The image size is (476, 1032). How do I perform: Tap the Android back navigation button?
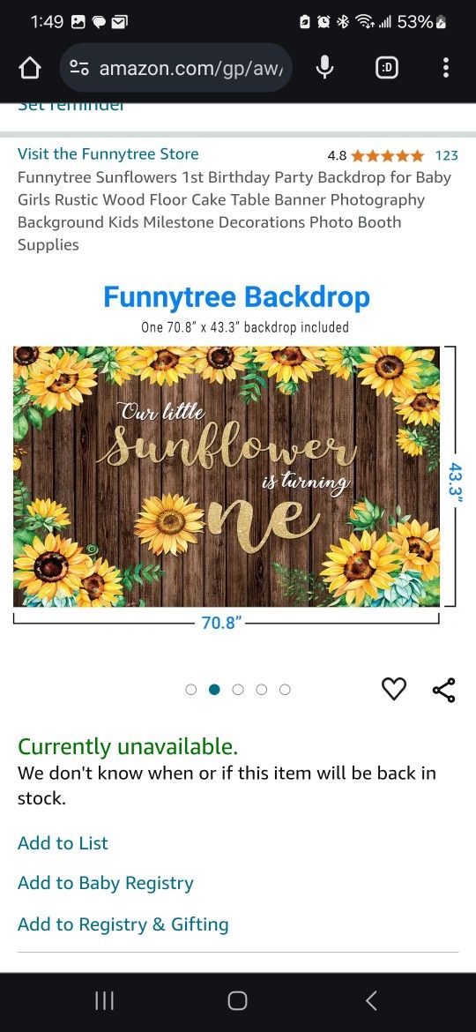click(371, 1001)
